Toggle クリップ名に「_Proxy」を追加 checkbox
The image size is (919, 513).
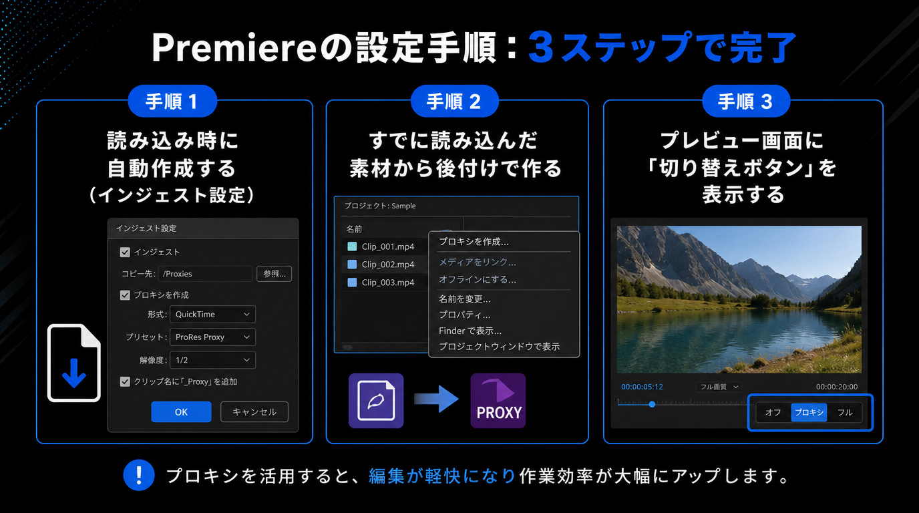point(125,381)
